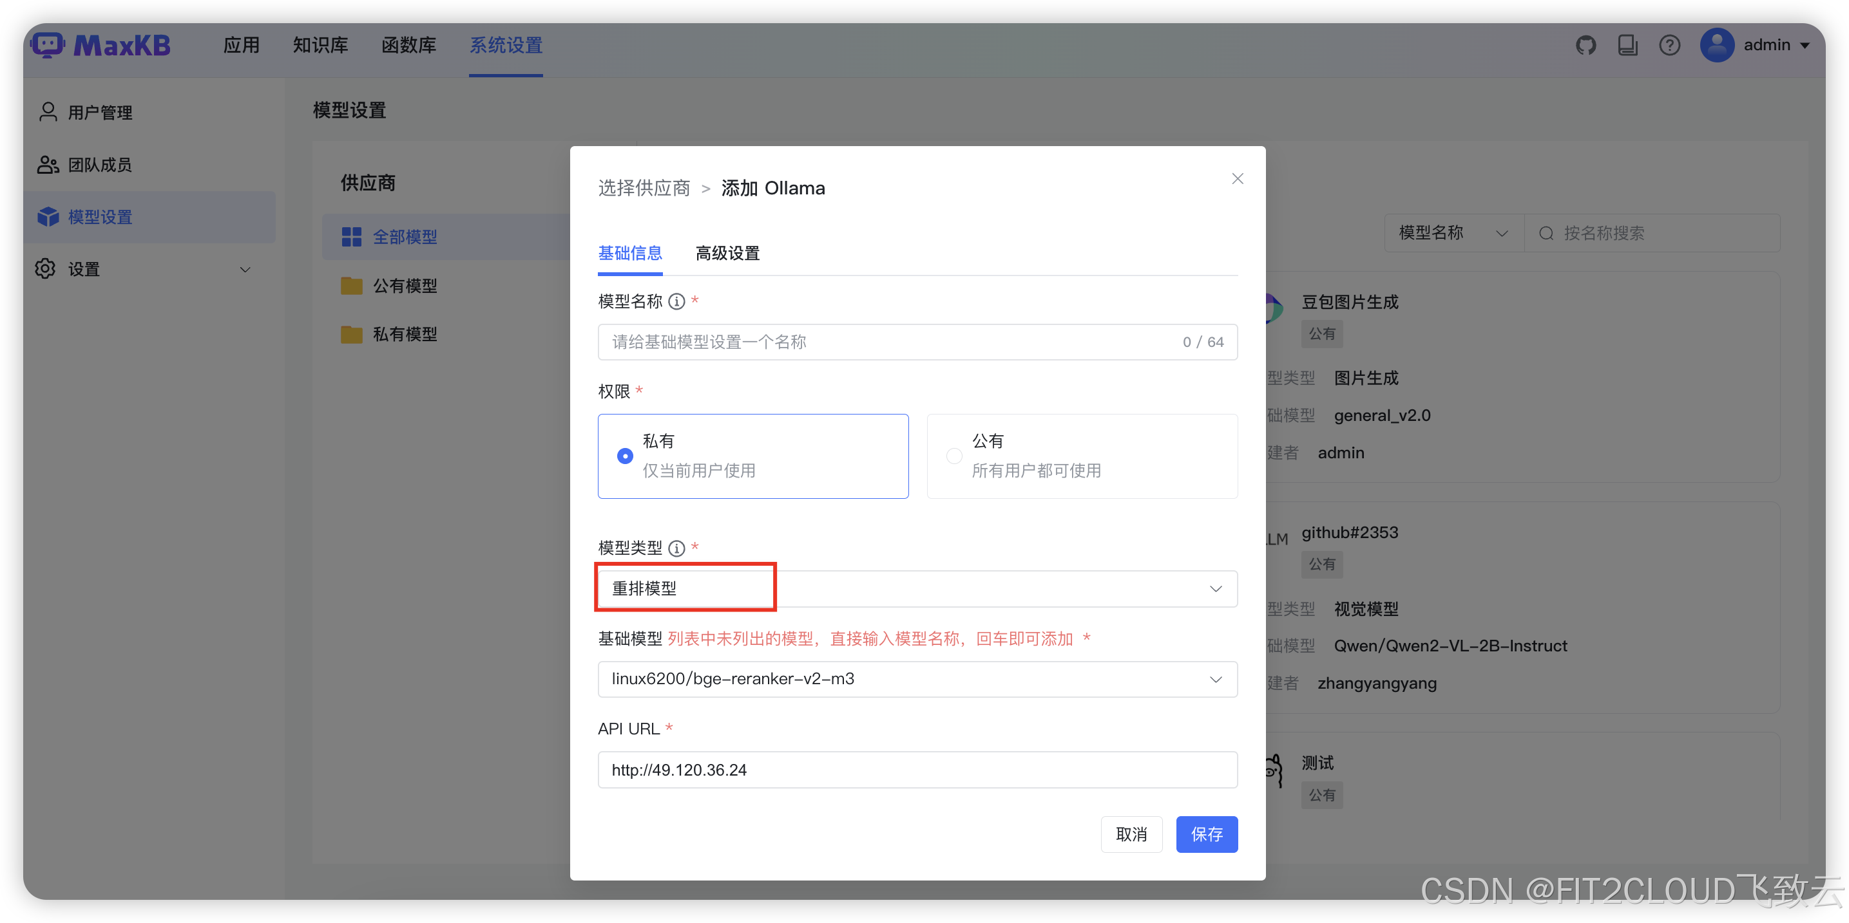Click the info icon beside 模型类型
This screenshot has width=1849, height=923.
tap(676, 548)
